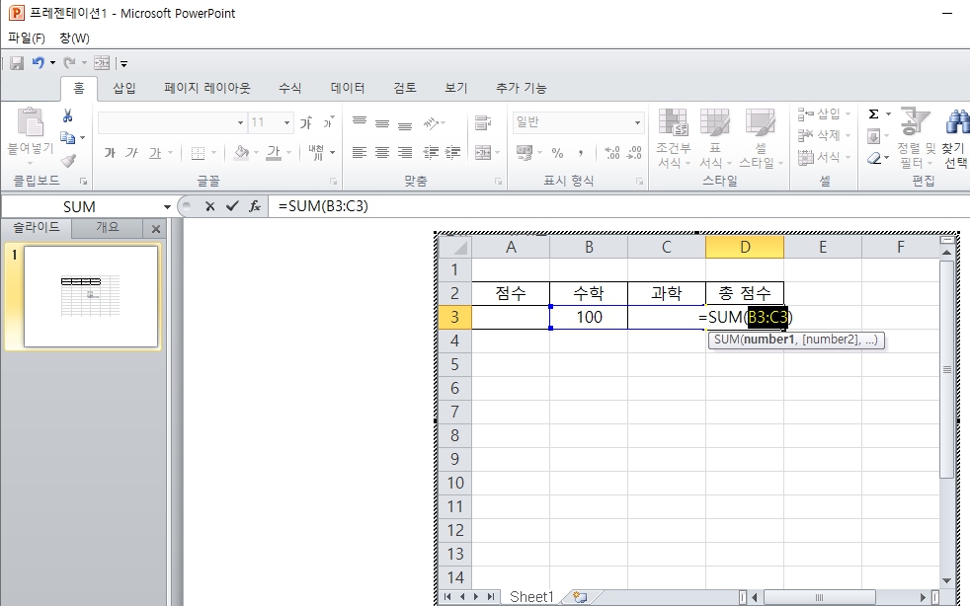Center text horizontally icon
Screen dimensions: 970x606
[x=382, y=153]
